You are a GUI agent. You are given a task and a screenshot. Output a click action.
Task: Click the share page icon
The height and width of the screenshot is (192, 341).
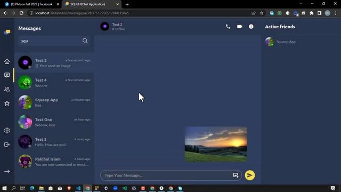click(254, 13)
